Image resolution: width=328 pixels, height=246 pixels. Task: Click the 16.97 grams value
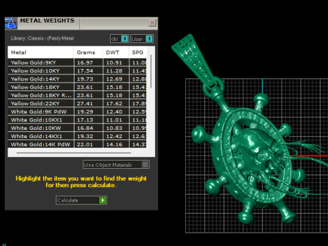[85, 63]
